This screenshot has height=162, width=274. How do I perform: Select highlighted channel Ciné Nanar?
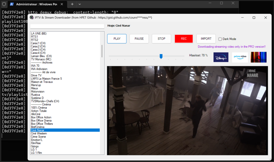[65, 130]
